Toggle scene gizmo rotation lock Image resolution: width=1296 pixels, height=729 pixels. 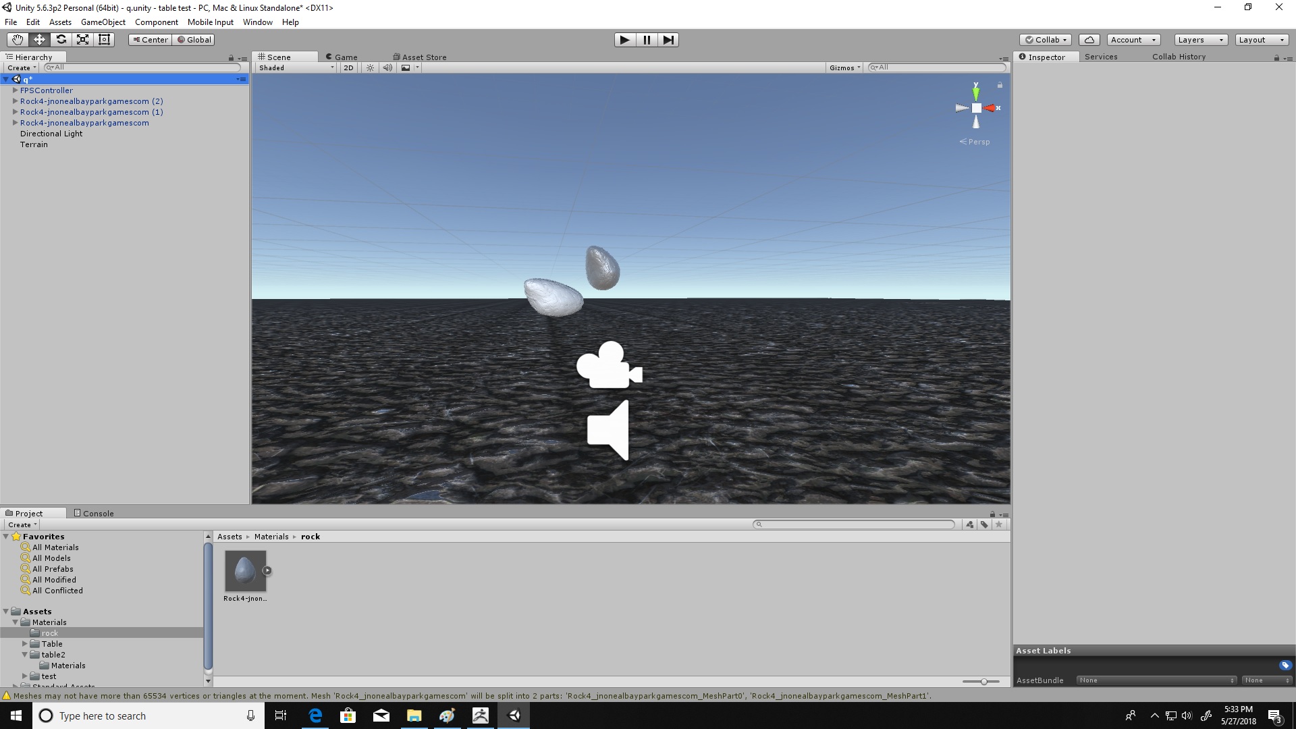[1000, 86]
